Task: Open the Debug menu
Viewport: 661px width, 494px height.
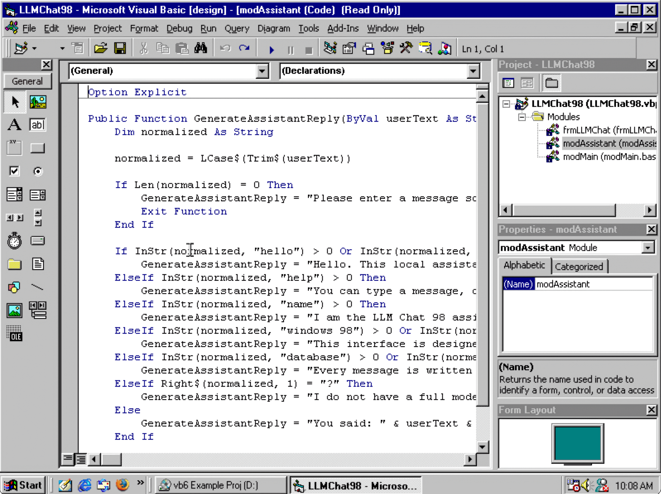Action: point(179,28)
